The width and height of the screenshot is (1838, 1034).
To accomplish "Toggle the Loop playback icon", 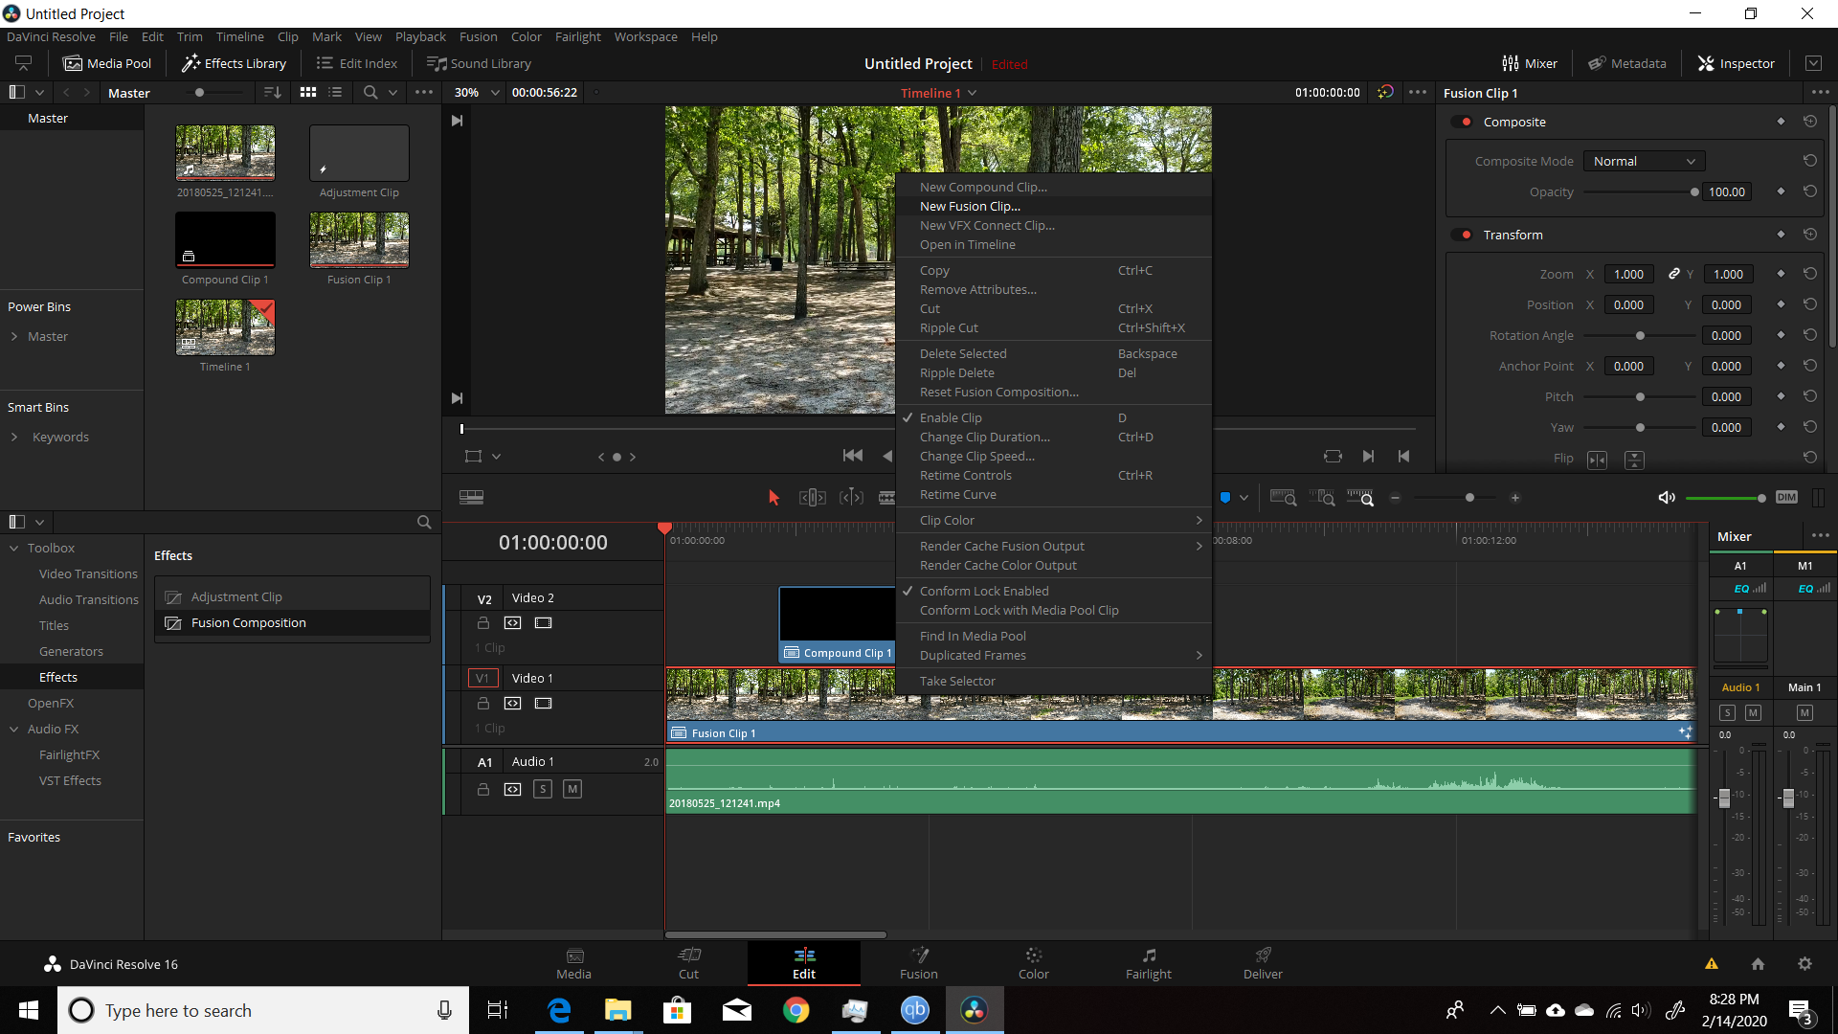I will (1333, 457).
